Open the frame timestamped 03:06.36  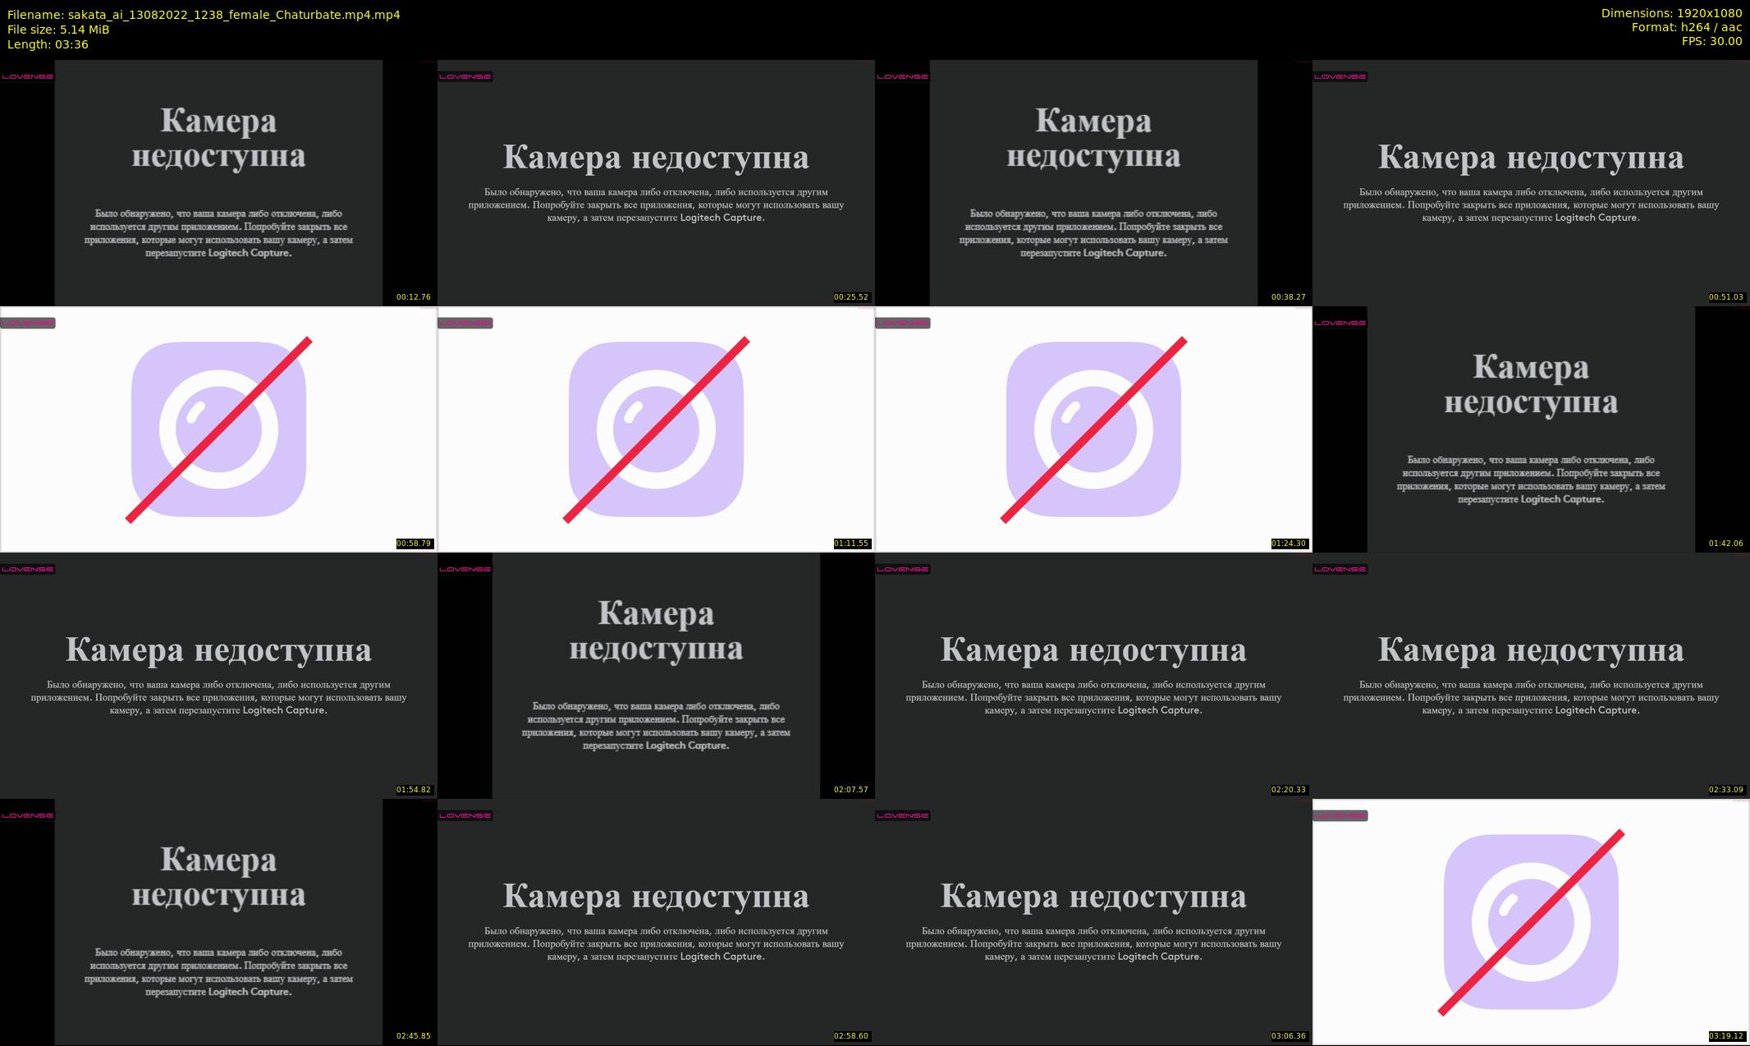pos(1093,921)
